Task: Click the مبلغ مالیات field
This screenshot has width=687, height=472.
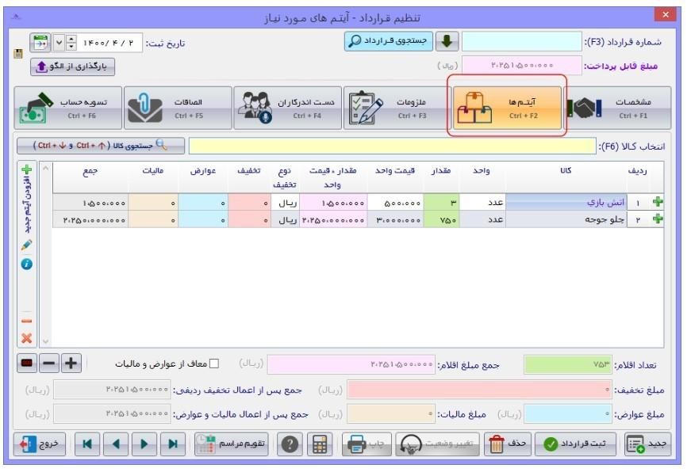Action: [x=391, y=414]
